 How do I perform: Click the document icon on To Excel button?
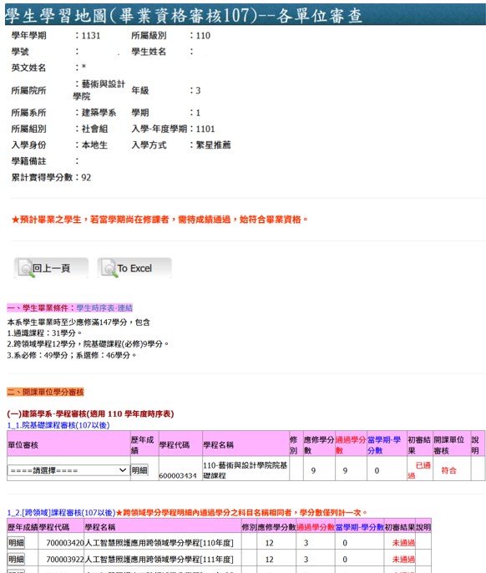tap(109, 269)
